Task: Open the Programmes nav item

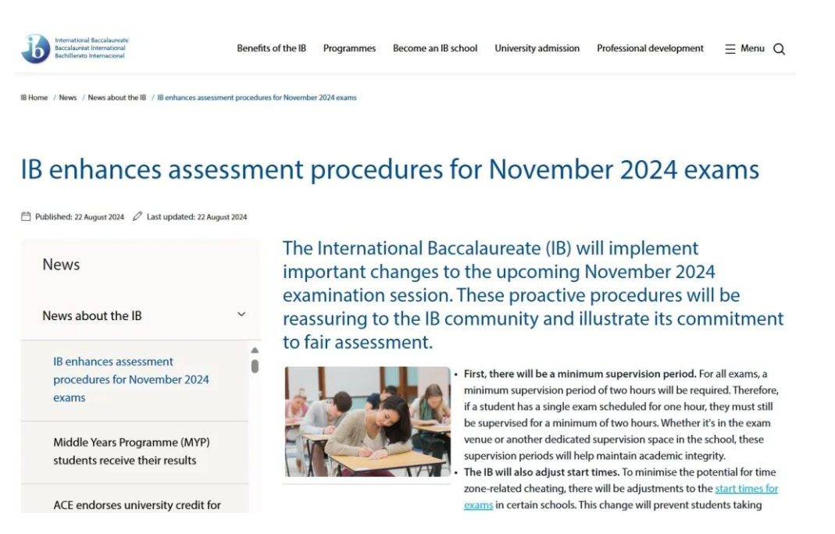Action: [349, 48]
